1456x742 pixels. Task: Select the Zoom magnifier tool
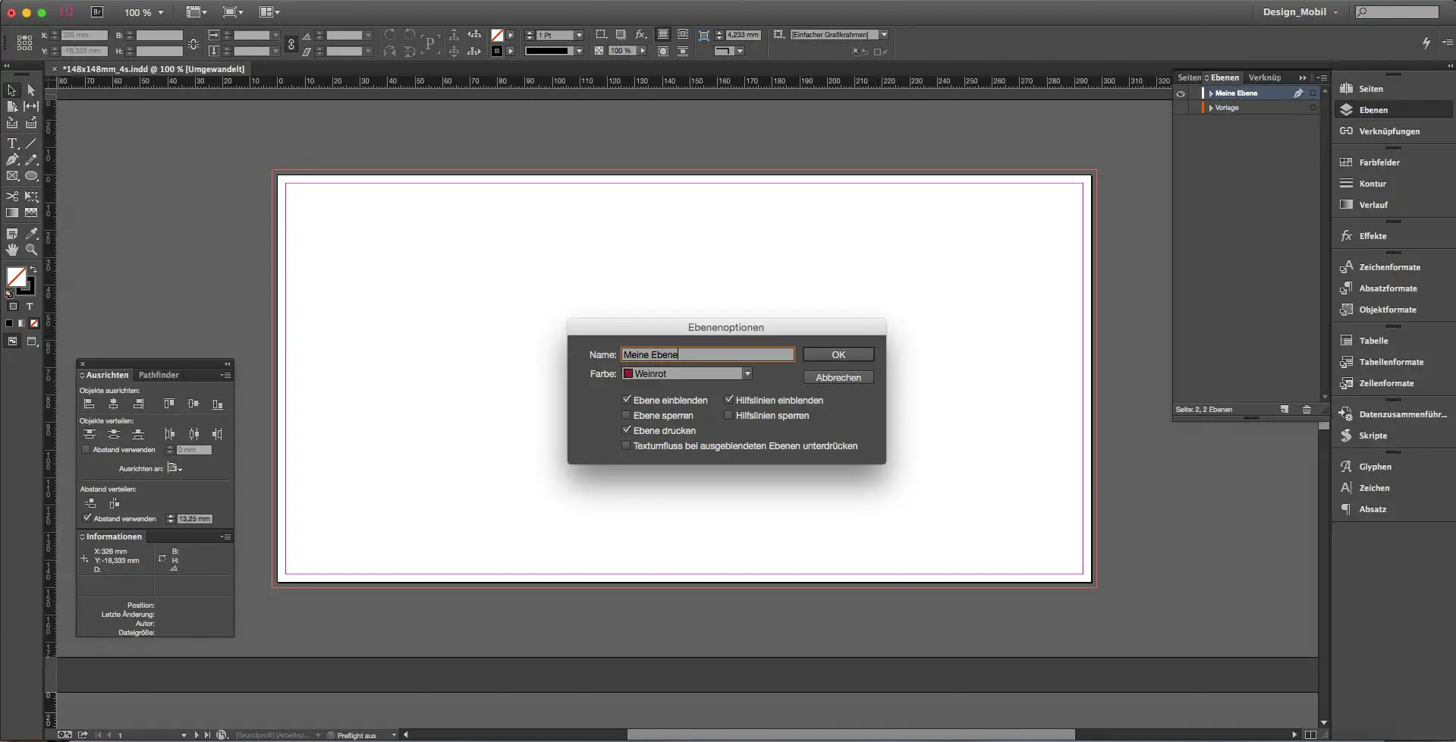coord(31,250)
